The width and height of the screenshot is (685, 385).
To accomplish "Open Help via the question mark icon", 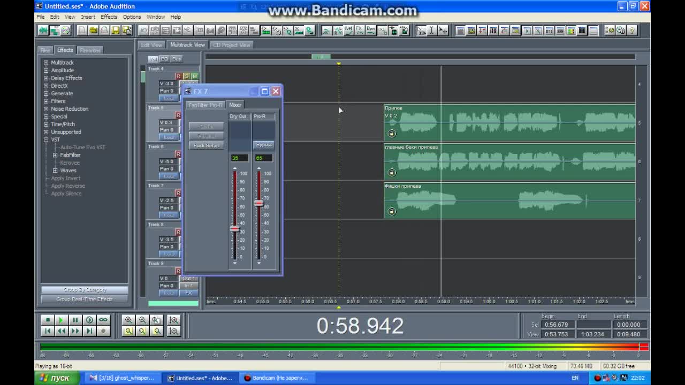I will 632,30.
